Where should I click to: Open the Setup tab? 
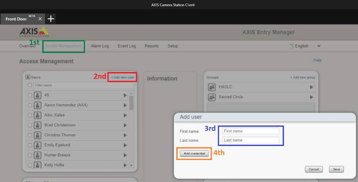173,46
